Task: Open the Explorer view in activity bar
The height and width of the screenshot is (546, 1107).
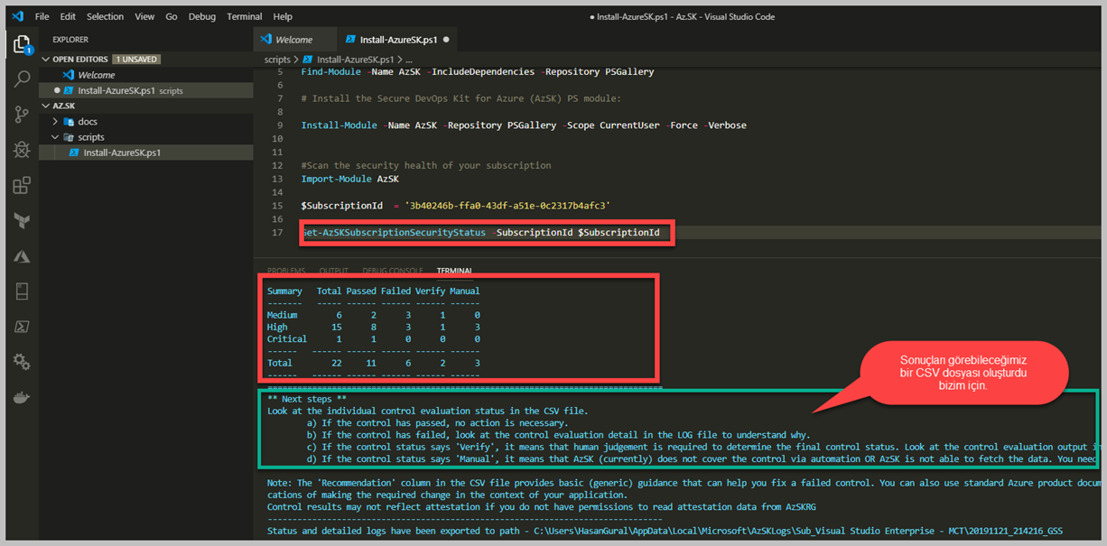Action: 22,44
